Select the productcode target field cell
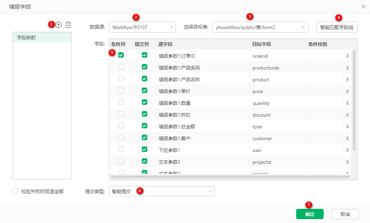 click(x=278, y=68)
